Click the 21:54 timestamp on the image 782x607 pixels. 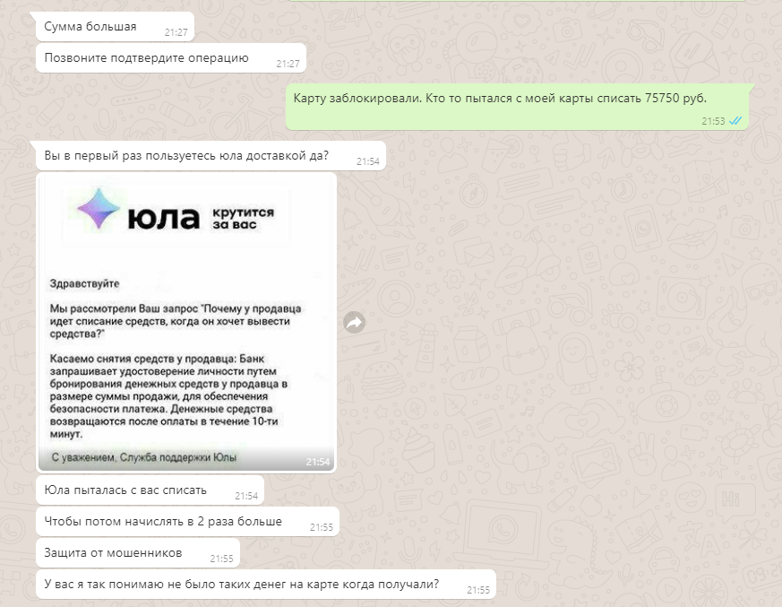tap(318, 462)
